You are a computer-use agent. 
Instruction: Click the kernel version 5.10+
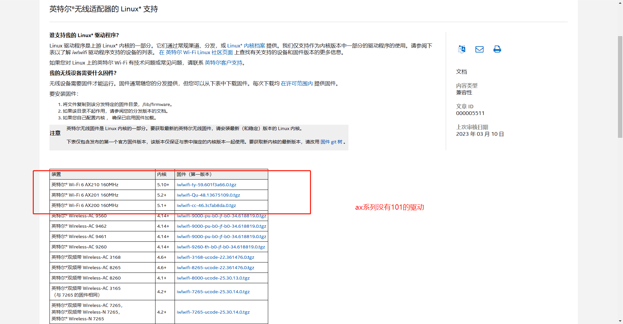coord(163,185)
